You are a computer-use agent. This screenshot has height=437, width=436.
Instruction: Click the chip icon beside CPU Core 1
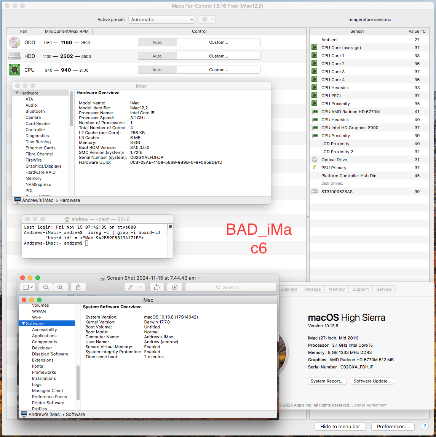(x=315, y=56)
